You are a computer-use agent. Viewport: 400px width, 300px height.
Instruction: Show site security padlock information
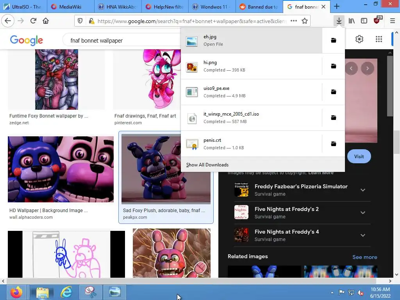pyautogui.click(x=91, y=21)
